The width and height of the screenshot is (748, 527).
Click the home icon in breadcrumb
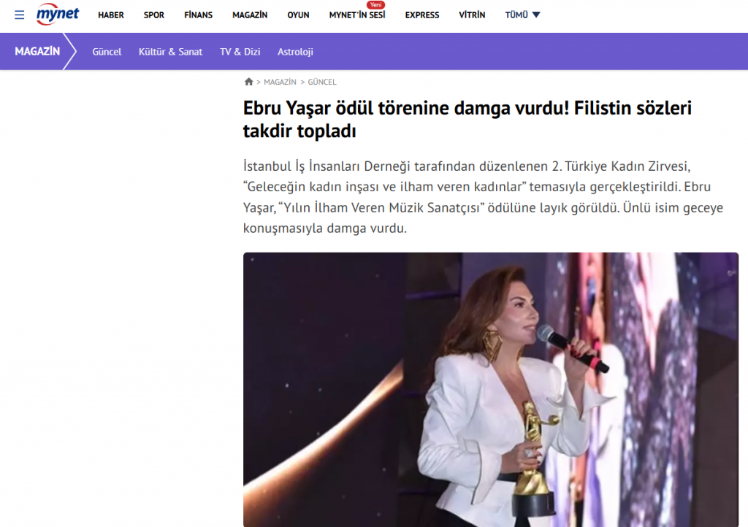coord(248,82)
